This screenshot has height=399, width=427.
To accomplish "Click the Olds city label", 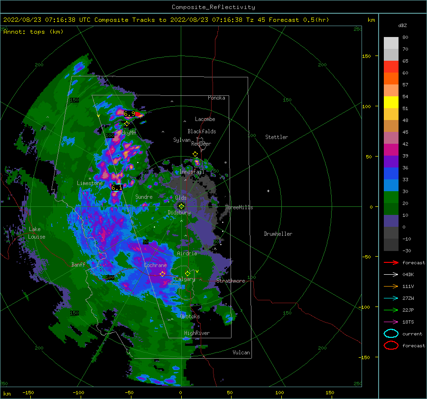I will tap(181, 198).
